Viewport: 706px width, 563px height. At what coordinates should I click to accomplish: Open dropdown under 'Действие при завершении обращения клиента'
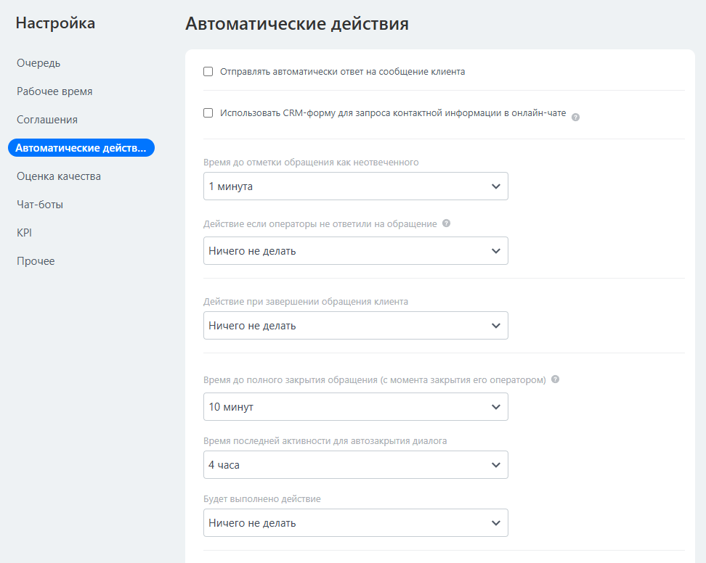[356, 326]
